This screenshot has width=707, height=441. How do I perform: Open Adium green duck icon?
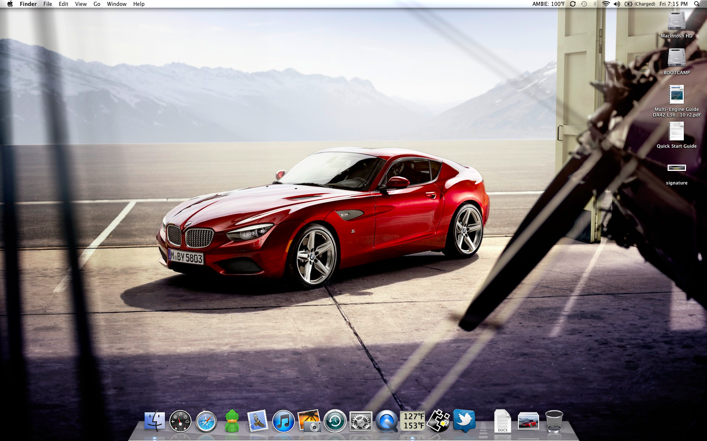click(232, 421)
